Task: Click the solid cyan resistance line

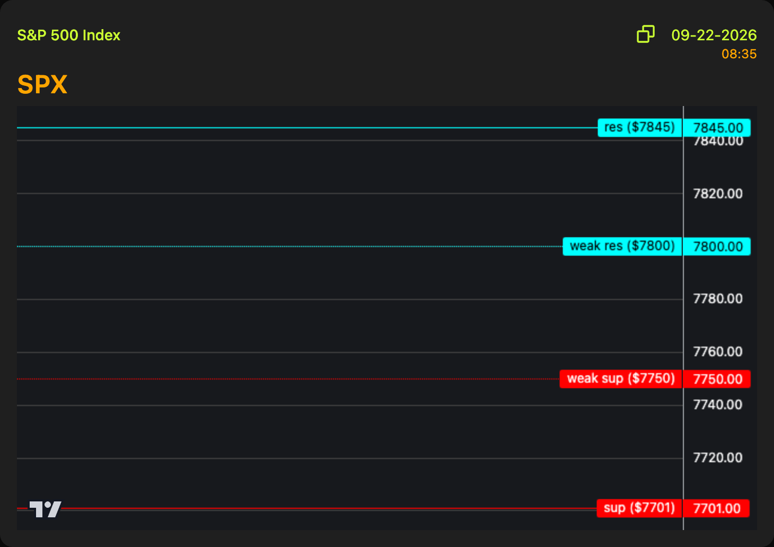Action: click(x=307, y=128)
